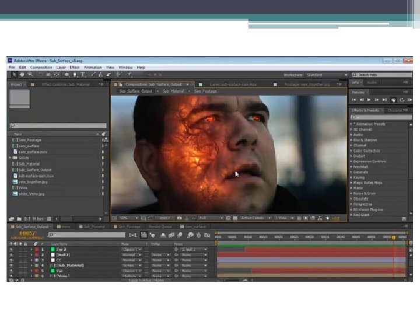420x315 pixels.
Task: Toggle auto-keyframe stopwatch in timeline
Action: click(x=199, y=235)
